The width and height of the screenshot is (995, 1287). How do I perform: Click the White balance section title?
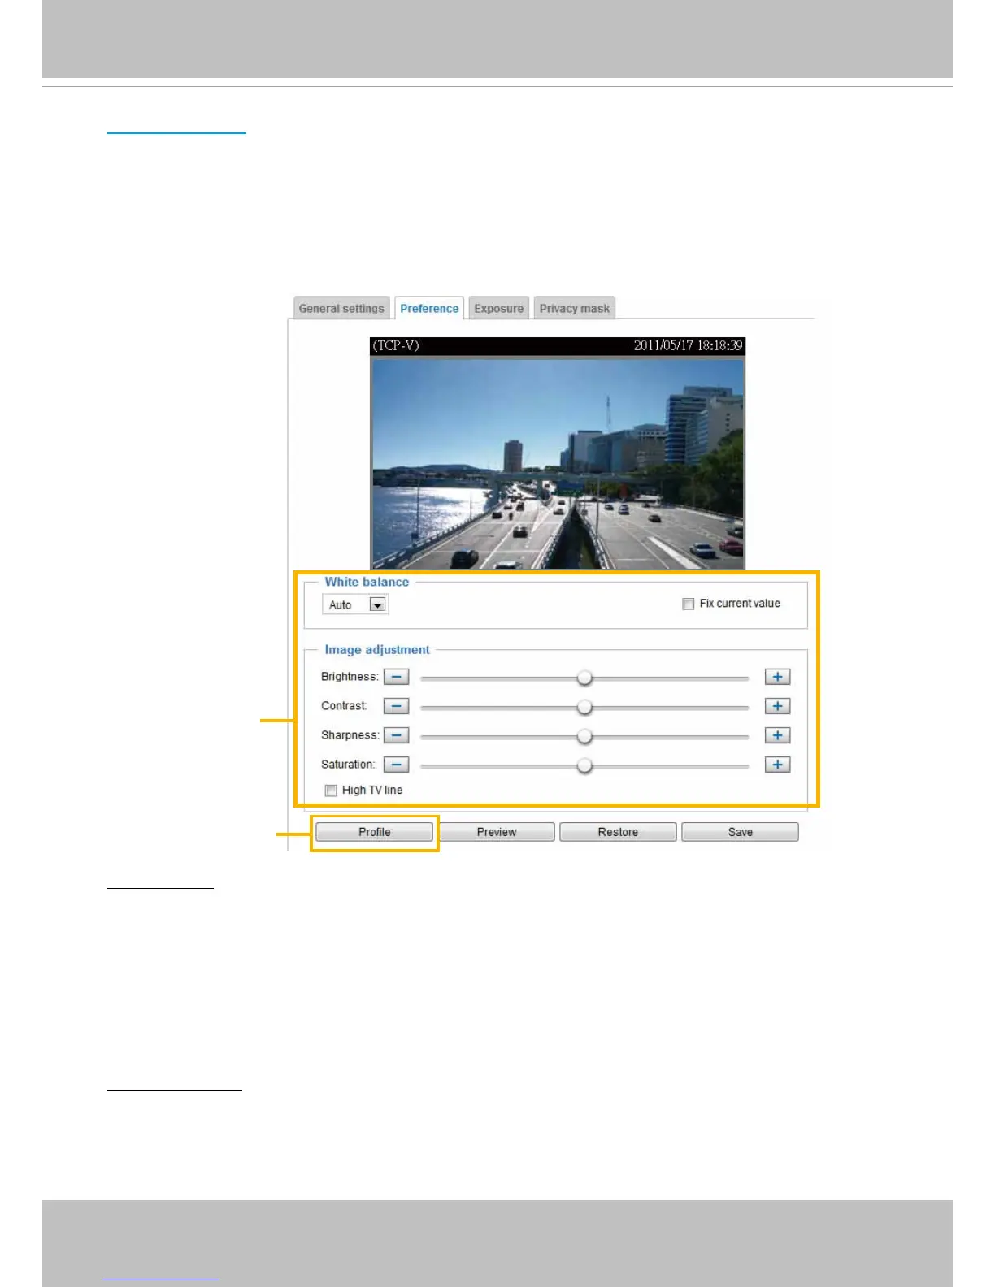coord(367,582)
